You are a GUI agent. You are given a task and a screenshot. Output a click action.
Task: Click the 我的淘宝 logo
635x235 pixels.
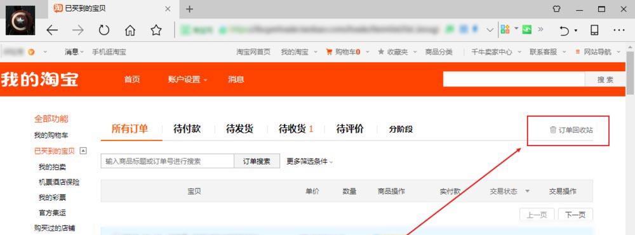pyautogui.click(x=39, y=79)
